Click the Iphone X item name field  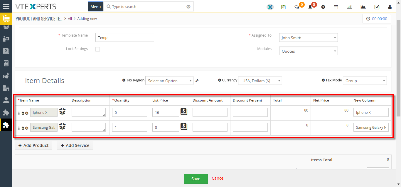point(44,112)
